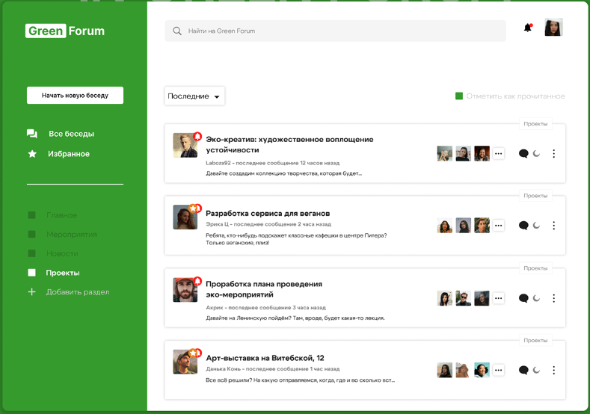Toggle moon icon on Проработка плана thread
590x414 pixels.
[537, 298]
